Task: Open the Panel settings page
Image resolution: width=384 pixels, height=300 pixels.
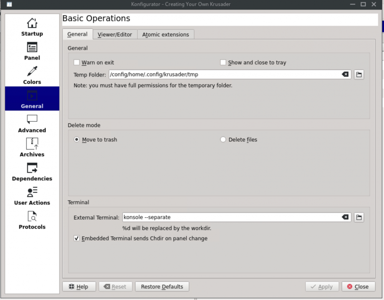Action: [x=32, y=51]
